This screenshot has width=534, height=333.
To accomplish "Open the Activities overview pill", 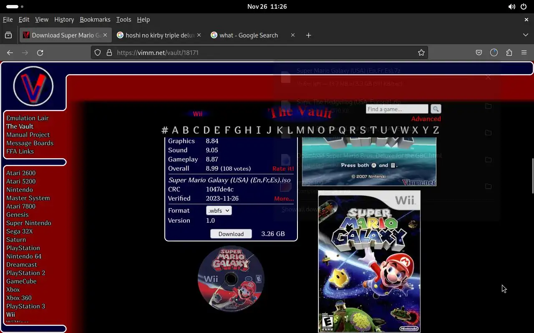I will [15, 7].
